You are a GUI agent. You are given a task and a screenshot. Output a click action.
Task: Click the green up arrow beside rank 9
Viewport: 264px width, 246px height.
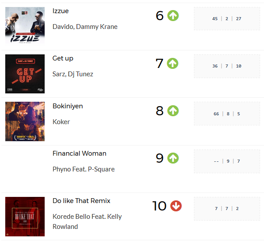pos(173,158)
